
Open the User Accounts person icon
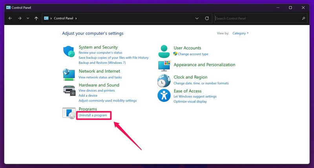(164, 51)
